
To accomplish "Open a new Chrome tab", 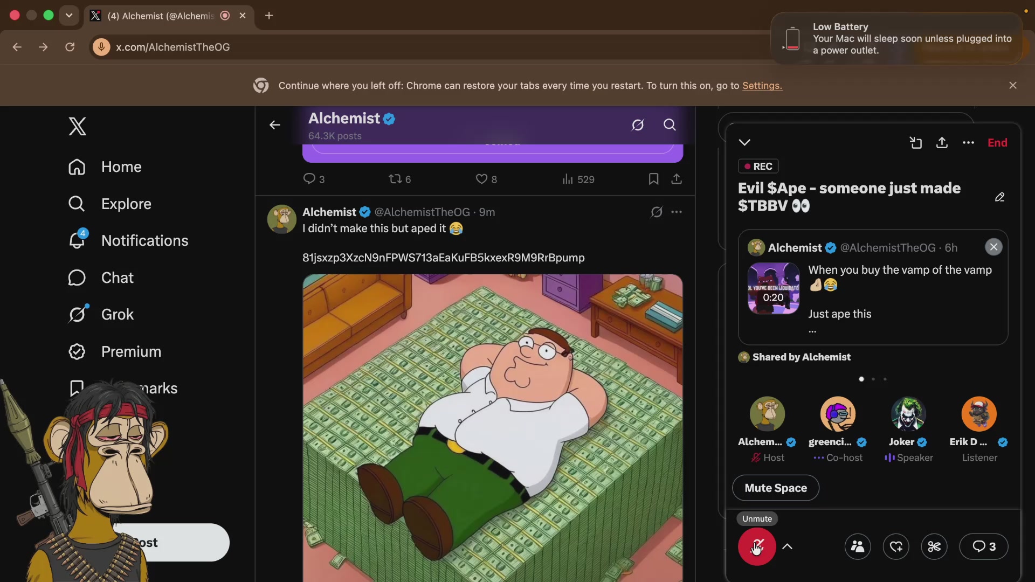I will click(x=269, y=16).
